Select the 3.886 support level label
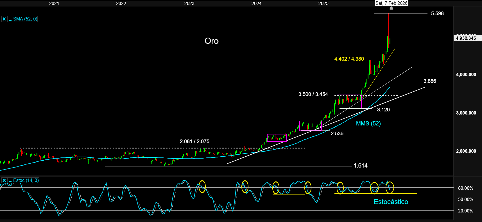This screenshot has height=222, width=482. pyautogui.click(x=430, y=81)
